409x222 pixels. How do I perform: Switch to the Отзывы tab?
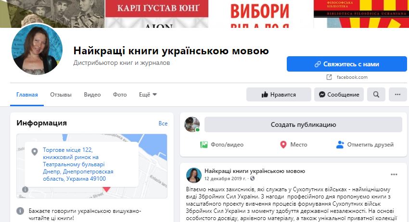click(61, 95)
